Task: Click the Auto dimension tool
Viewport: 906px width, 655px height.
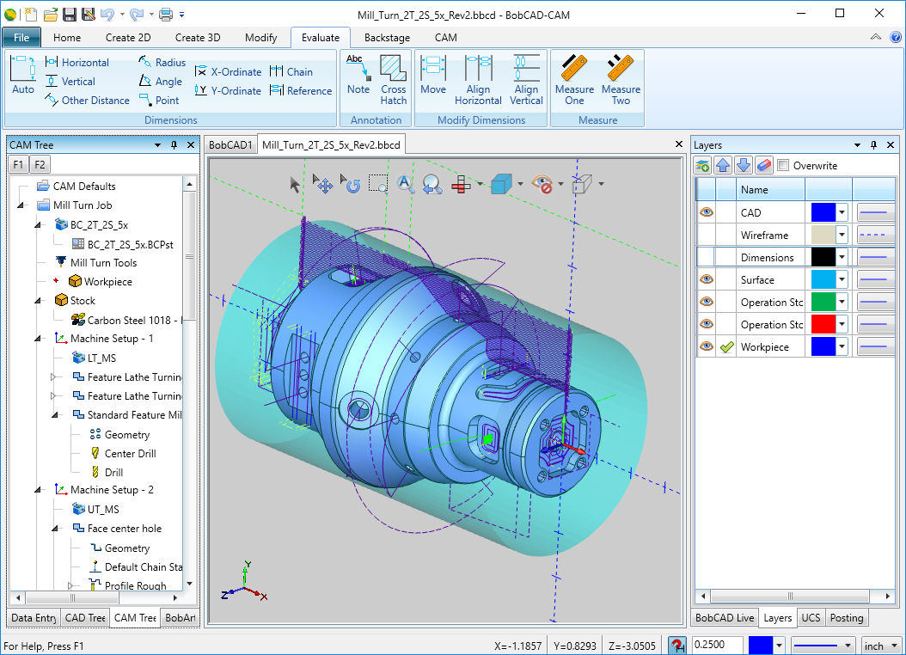Action: click(x=23, y=76)
